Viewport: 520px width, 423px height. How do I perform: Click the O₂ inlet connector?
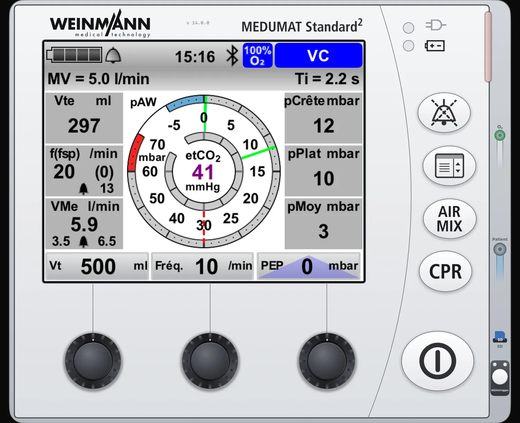click(500, 135)
